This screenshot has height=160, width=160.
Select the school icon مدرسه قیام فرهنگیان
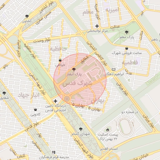tap(54, 152)
